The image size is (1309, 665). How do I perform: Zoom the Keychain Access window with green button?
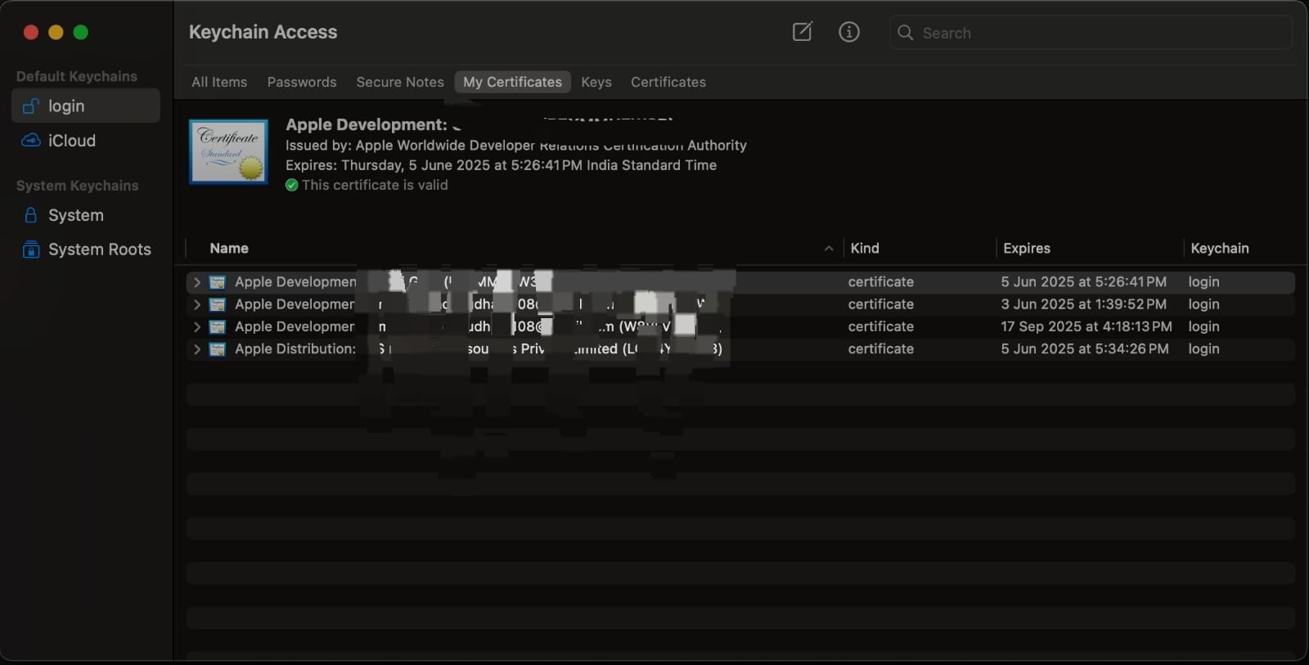coord(80,32)
